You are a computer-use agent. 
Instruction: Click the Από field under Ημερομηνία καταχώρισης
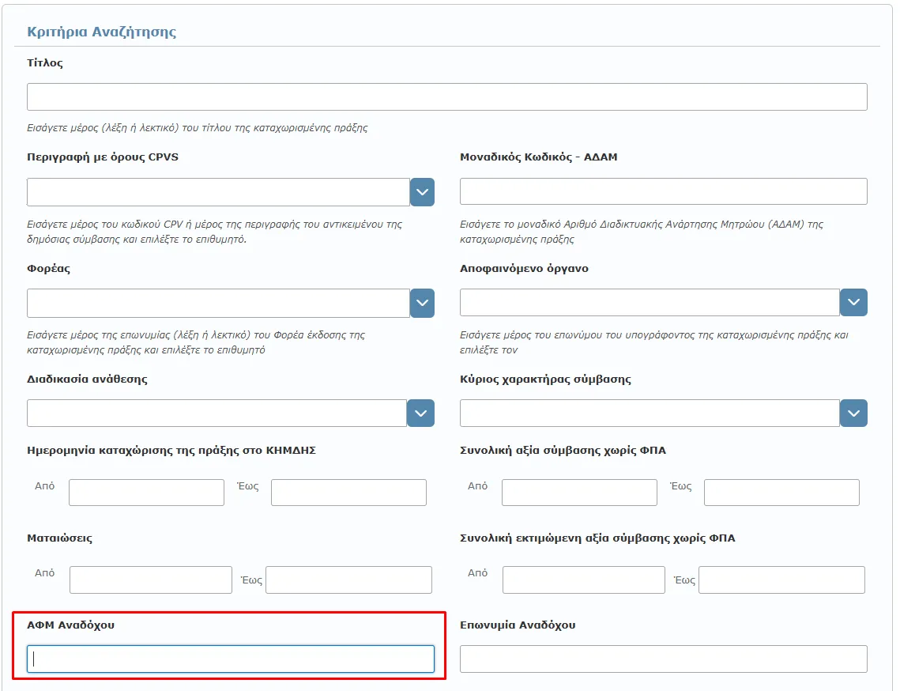(x=146, y=493)
